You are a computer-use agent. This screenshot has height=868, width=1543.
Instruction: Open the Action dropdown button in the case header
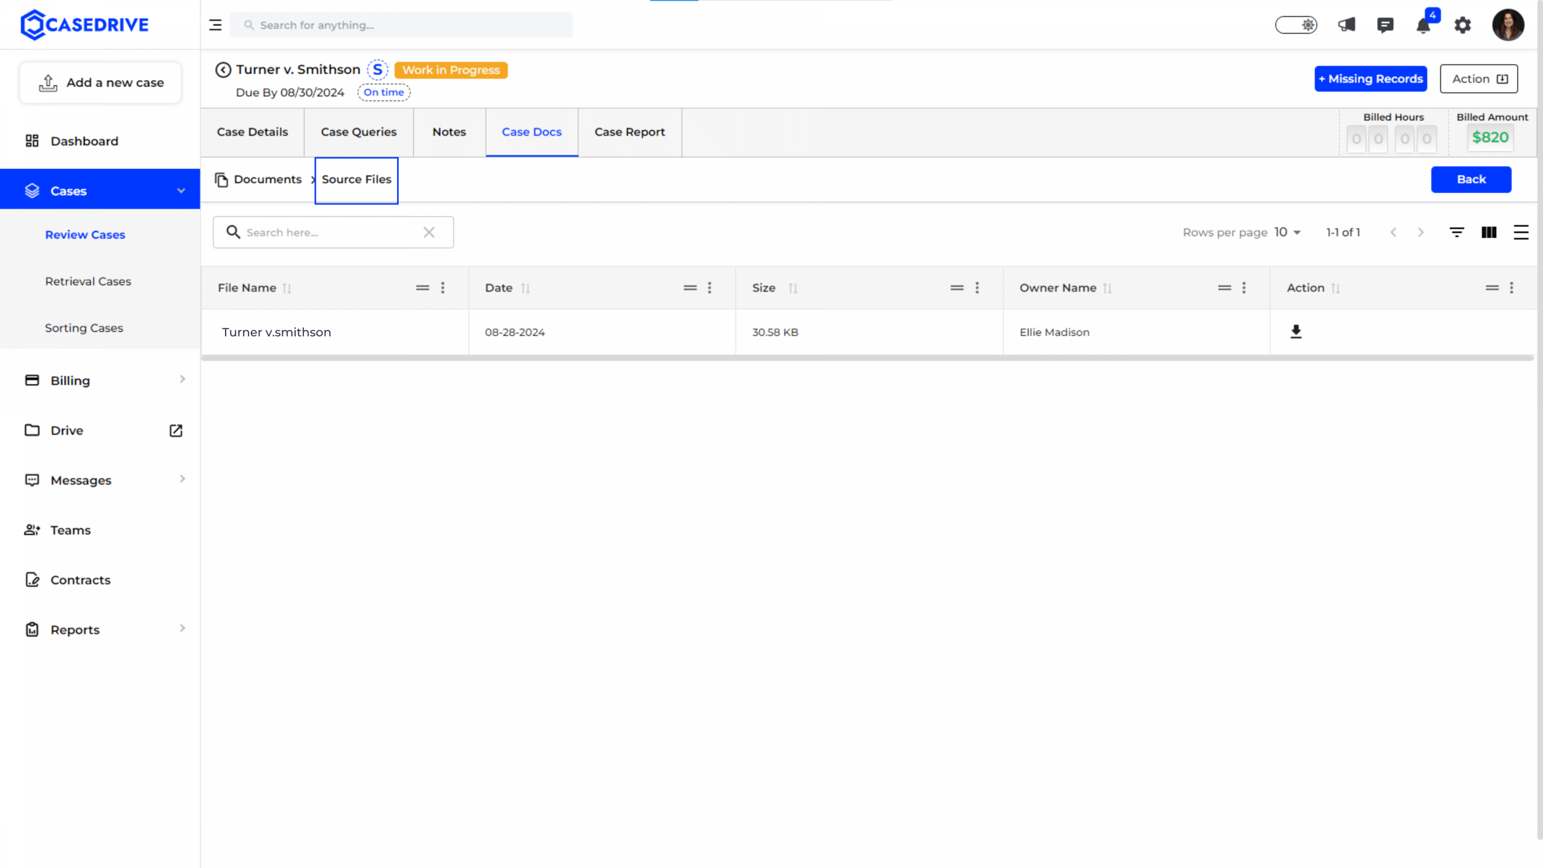point(1478,78)
